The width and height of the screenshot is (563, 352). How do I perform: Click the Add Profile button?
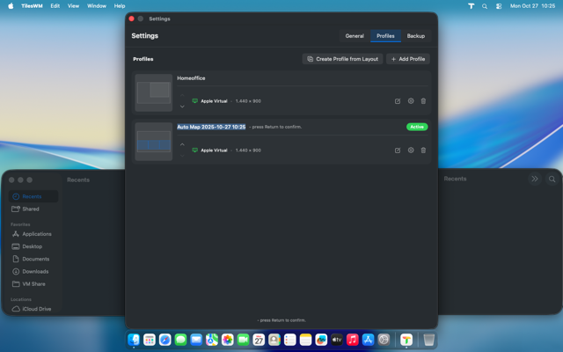point(408,59)
